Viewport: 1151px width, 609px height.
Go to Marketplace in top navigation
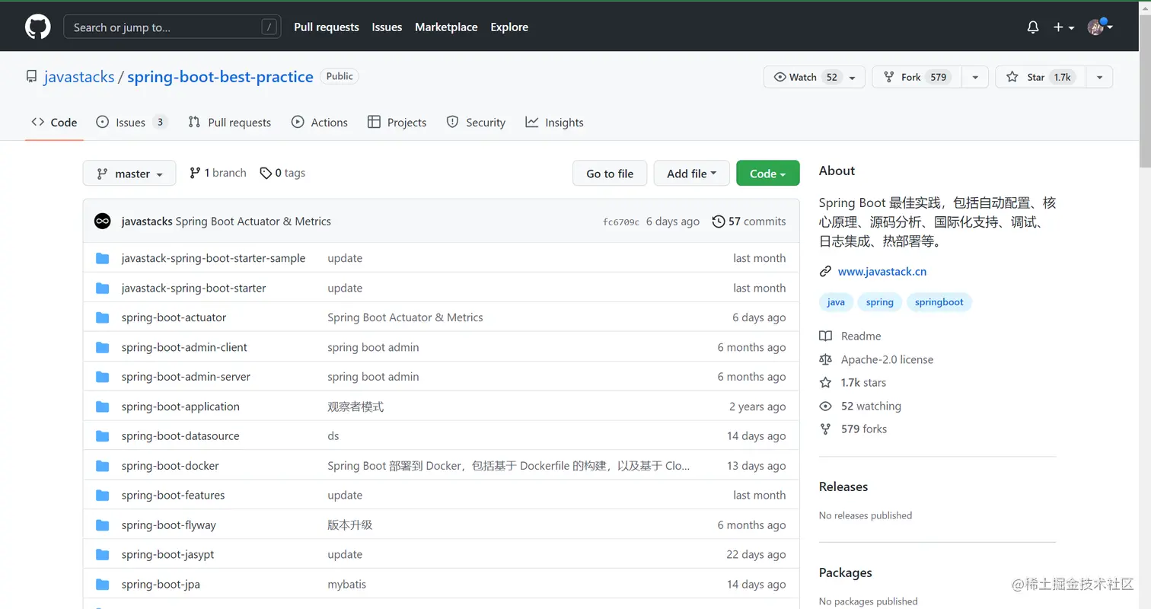446,27
